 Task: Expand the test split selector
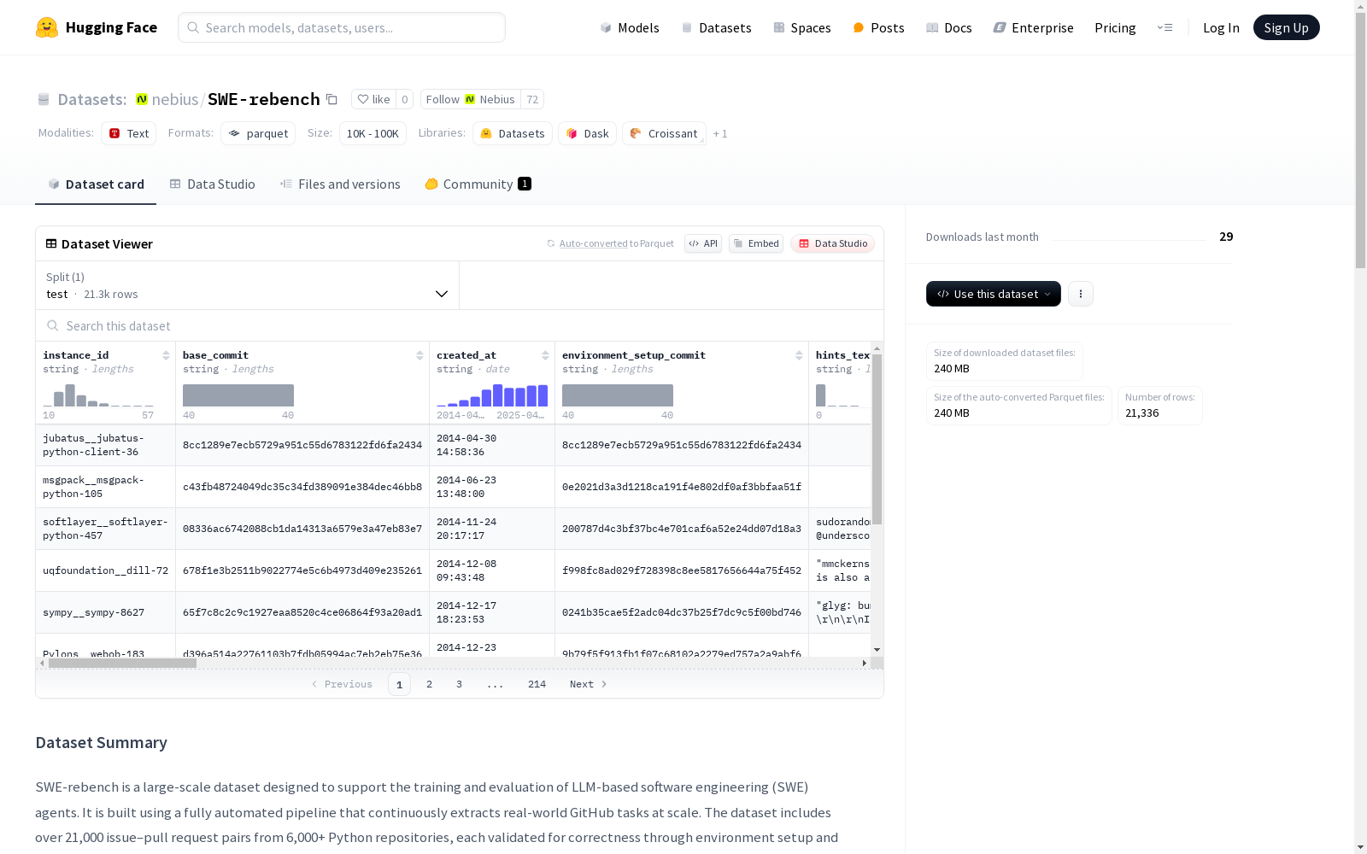click(x=248, y=285)
